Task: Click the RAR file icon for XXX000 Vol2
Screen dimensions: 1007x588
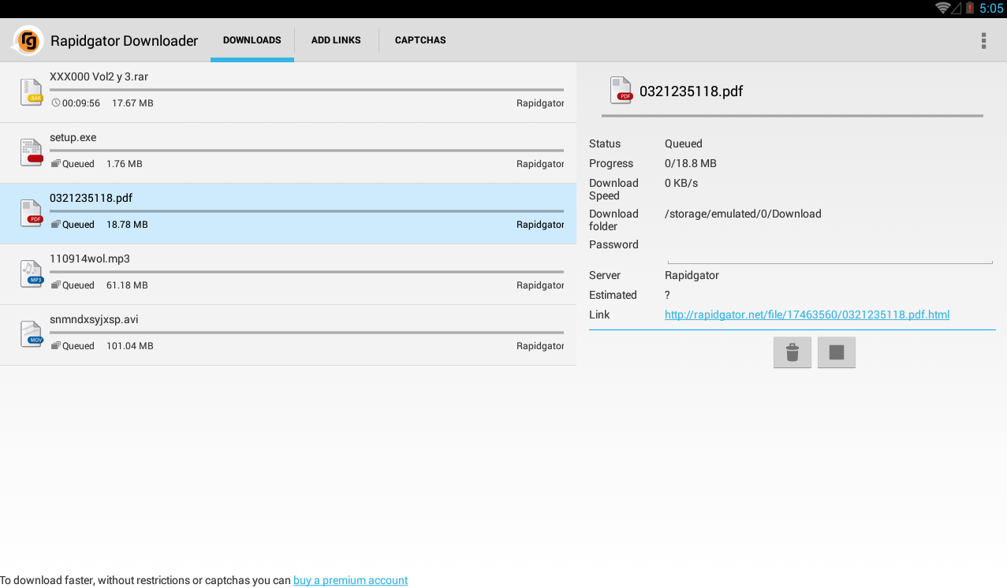Action: 31,91
